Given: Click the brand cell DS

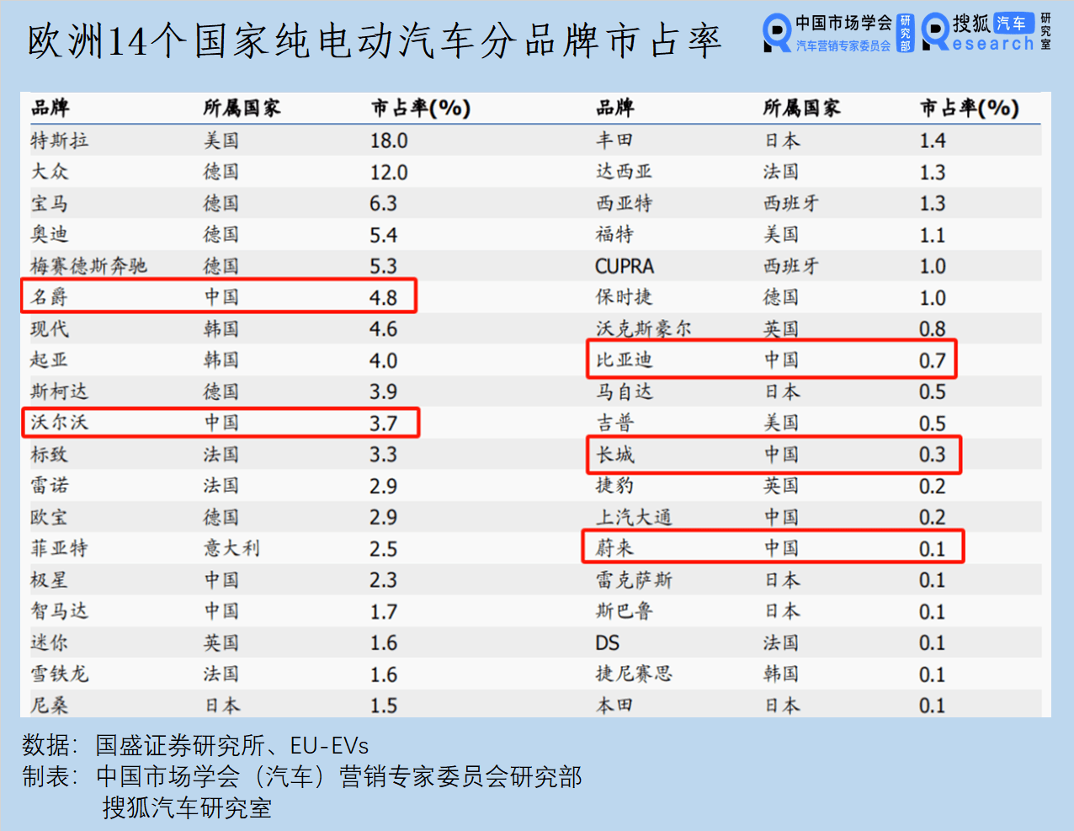Looking at the screenshot, I should pyautogui.click(x=608, y=643).
